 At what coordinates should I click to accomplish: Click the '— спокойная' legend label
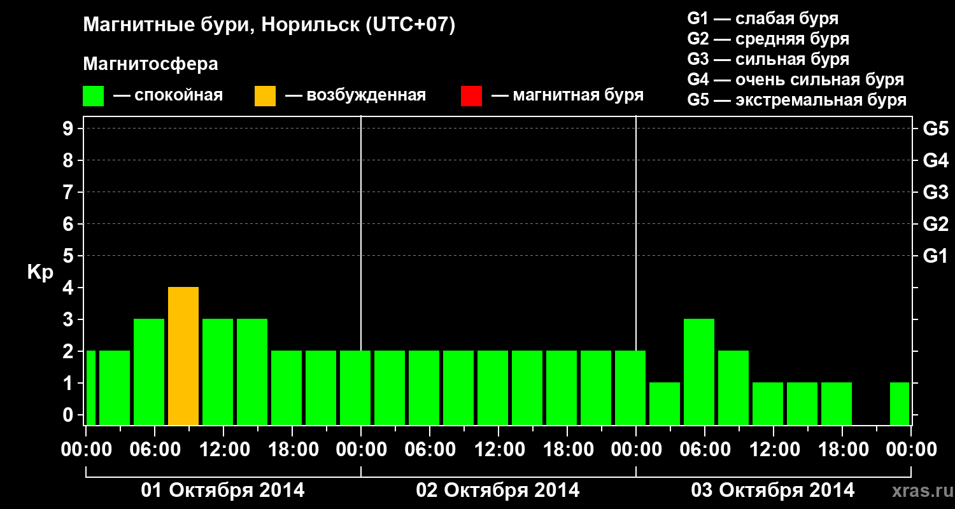coord(168,95)
